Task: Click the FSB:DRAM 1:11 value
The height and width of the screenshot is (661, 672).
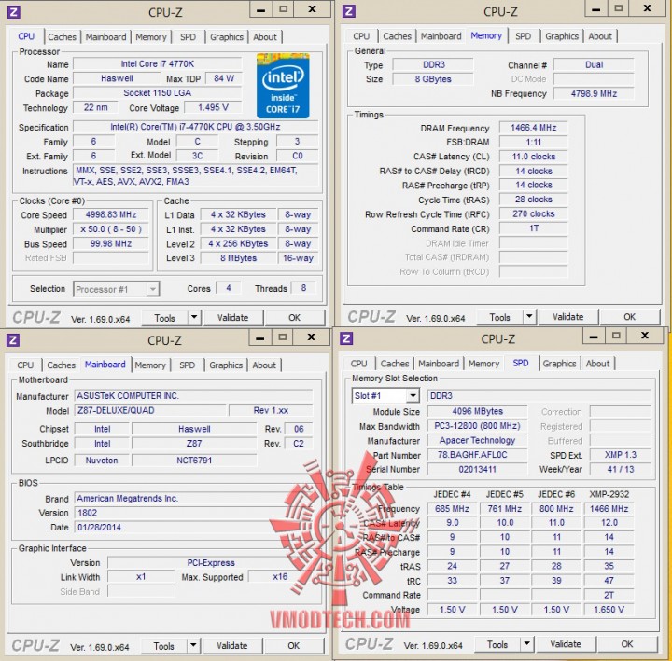Action: (x=534, y=142)
